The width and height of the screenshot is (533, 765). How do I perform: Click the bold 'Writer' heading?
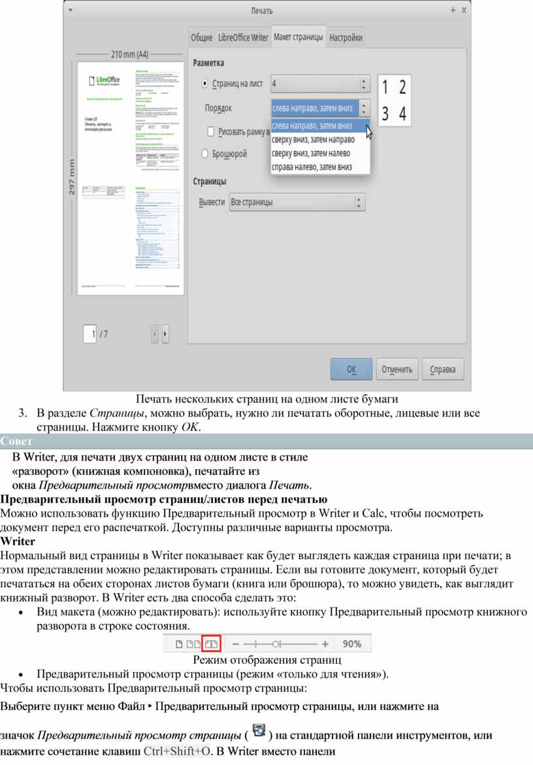tap(18, 541)
